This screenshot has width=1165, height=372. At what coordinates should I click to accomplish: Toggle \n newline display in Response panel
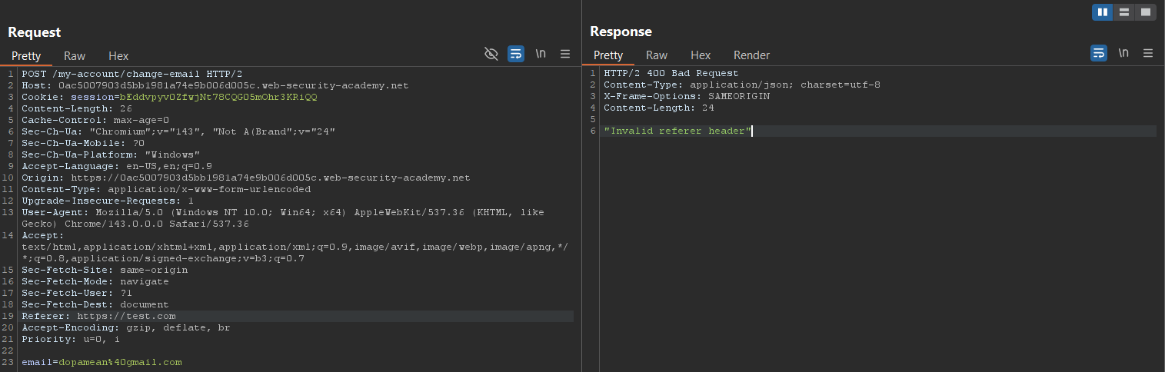[1123, 53]
